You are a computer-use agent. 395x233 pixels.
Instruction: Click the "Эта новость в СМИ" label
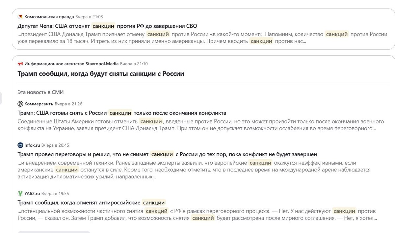[40, 92]
